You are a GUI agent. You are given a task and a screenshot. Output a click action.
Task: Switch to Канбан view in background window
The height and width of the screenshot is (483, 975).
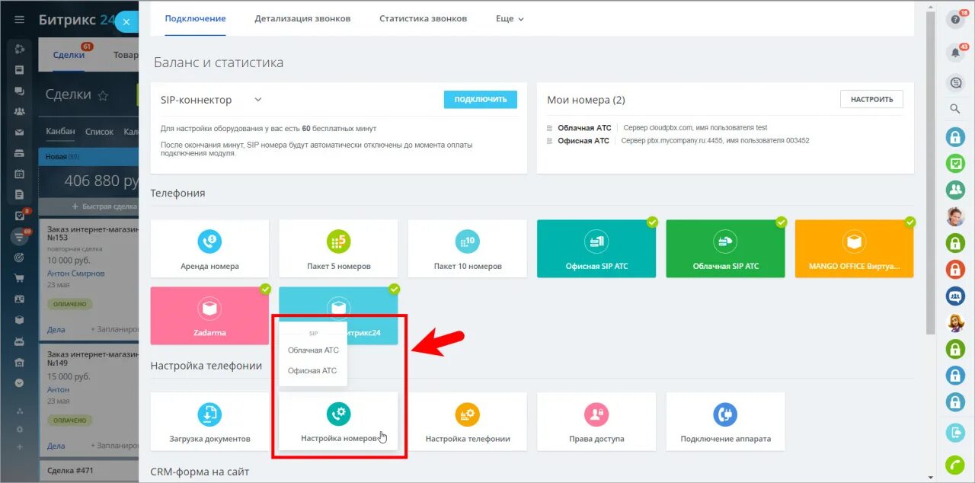pos(60,131)
